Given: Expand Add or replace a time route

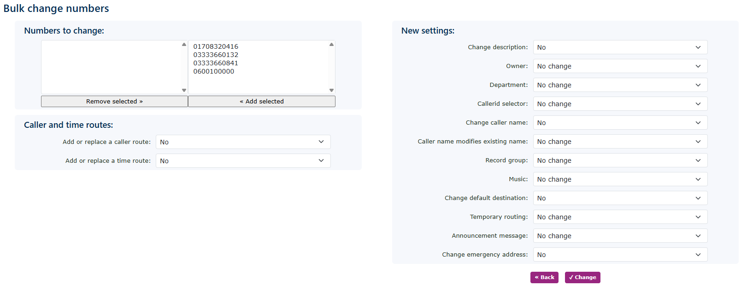Looking at the screenshot, I should tap(243, 161).
